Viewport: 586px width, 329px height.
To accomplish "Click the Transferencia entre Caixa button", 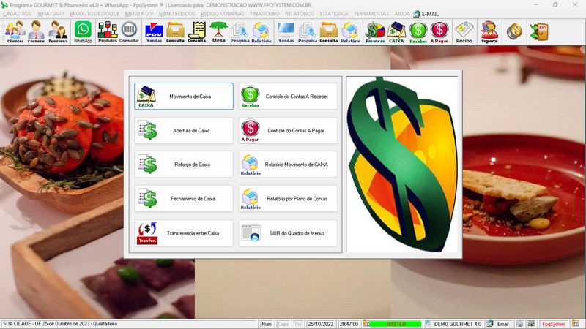I will (x=184, y=233).
